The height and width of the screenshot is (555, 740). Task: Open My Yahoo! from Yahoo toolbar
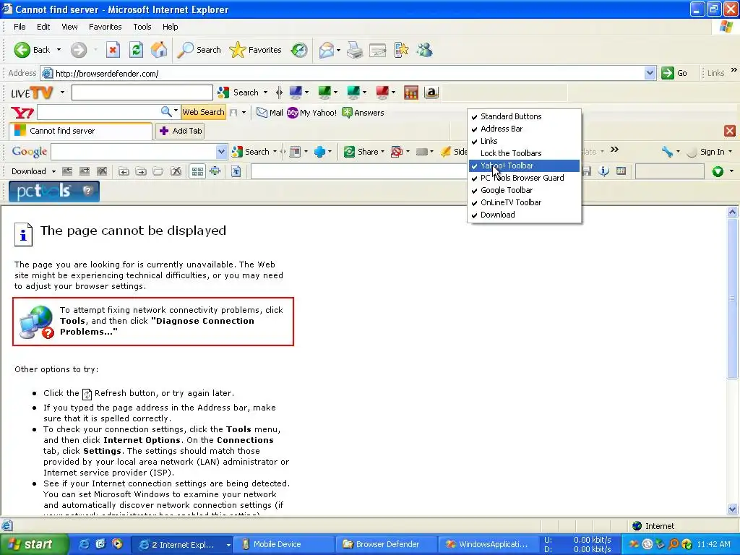(312, 112)
